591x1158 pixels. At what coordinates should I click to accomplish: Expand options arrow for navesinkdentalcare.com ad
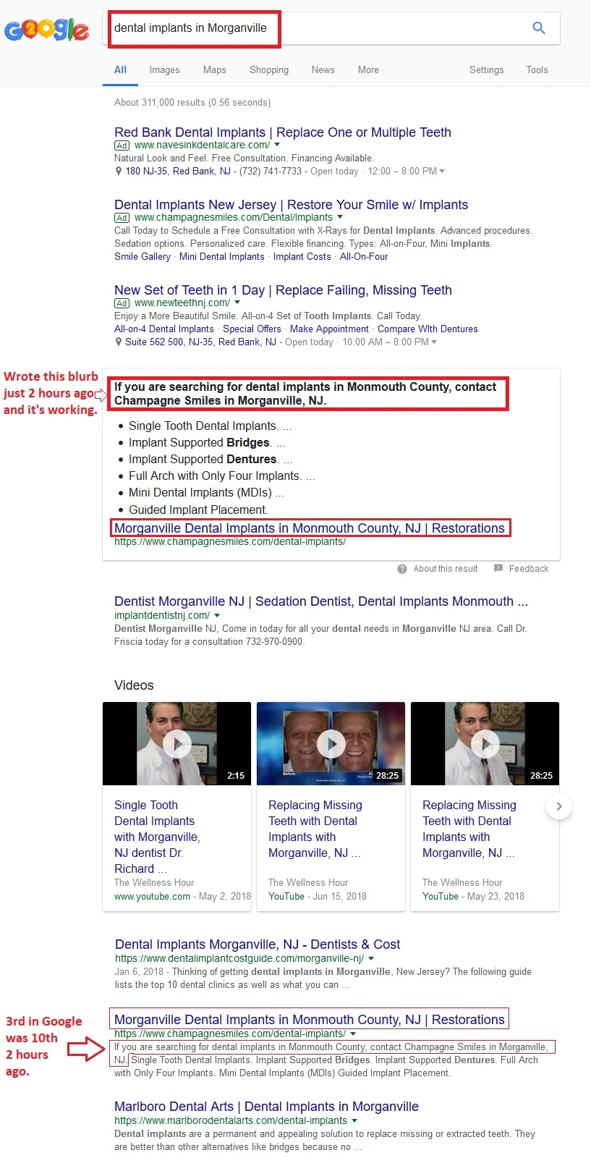pyautogui.click(x=277, y=145)
